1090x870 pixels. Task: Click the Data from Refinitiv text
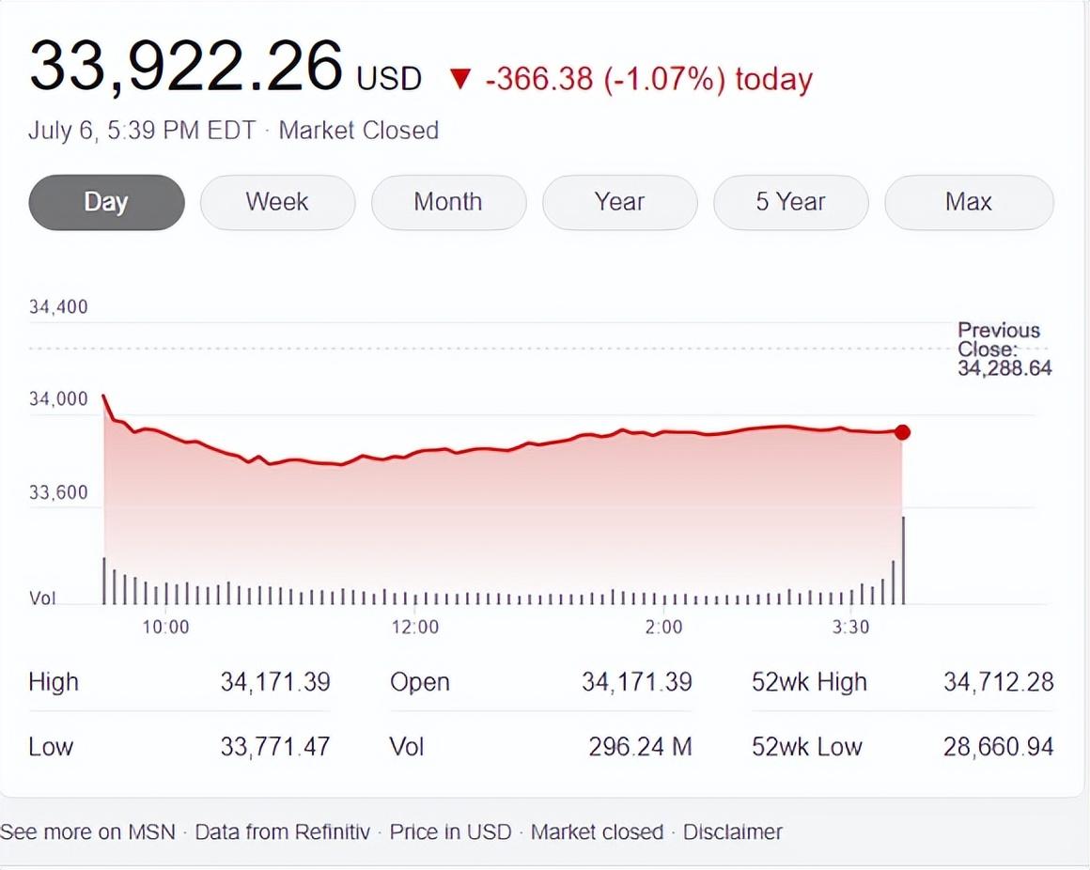click(283, 831)
